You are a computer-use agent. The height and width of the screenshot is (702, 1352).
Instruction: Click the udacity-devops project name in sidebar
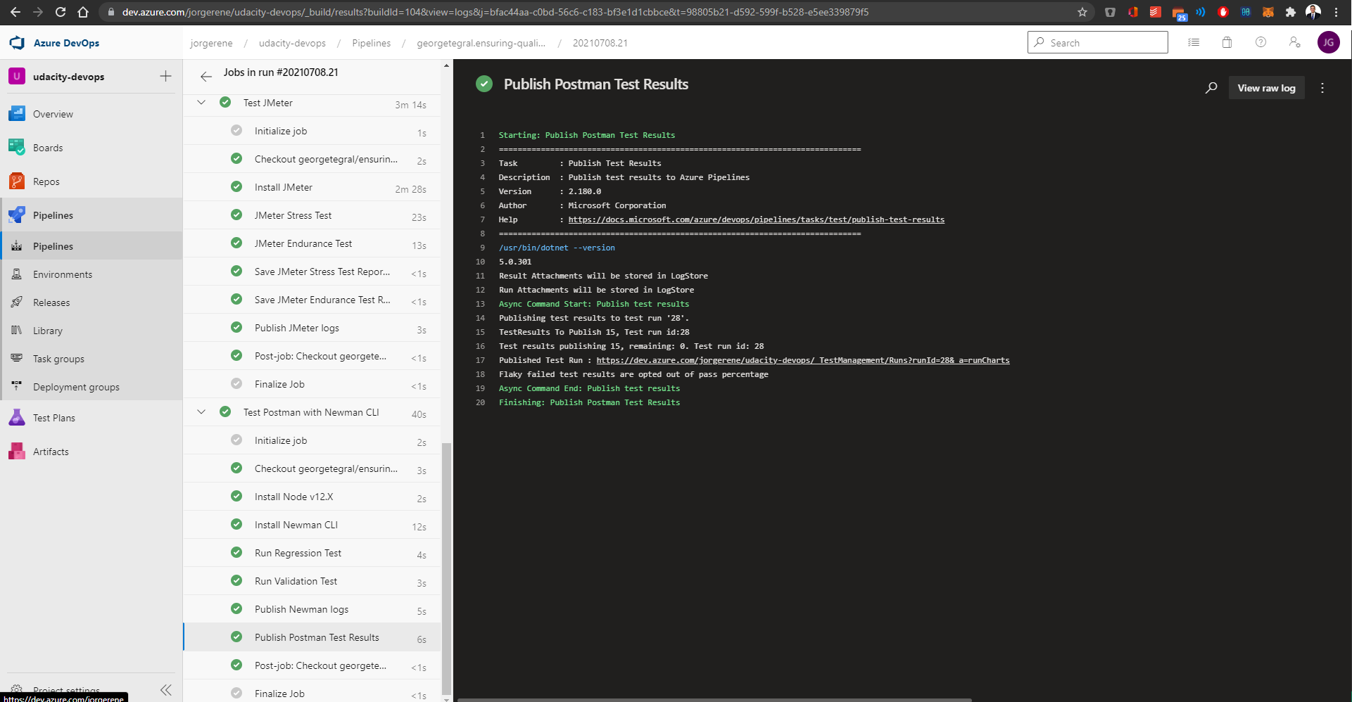click(x=68, y=77)
